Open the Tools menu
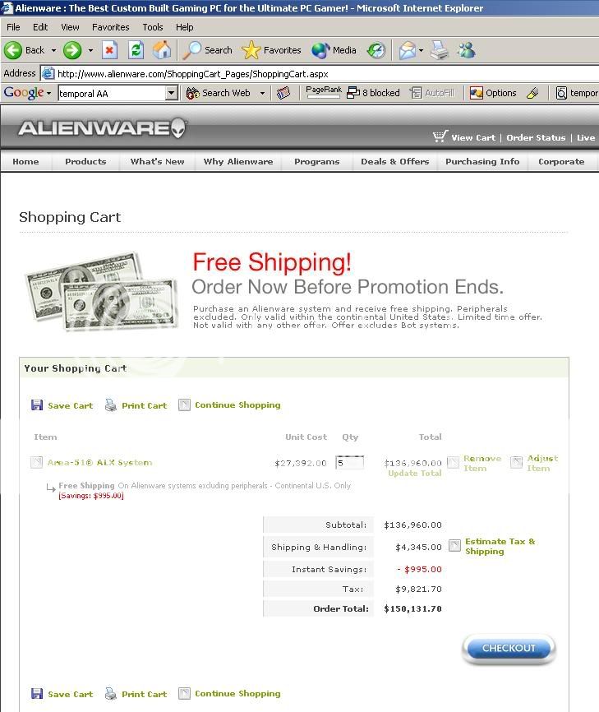The height and width of the screenshot is (712, 599). 153,27
